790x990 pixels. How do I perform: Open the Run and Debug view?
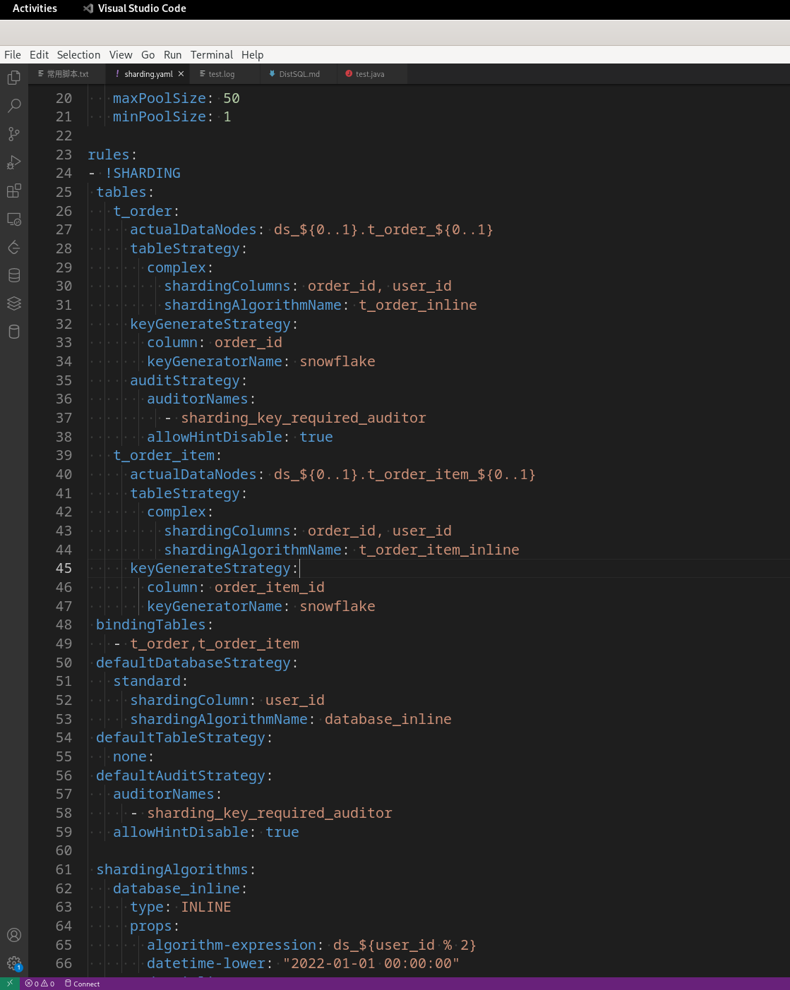[14, 162]
